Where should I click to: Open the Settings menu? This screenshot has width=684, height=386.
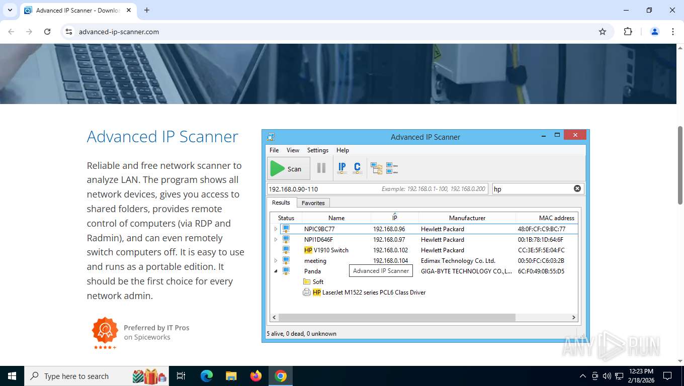[x=318, y=150]
